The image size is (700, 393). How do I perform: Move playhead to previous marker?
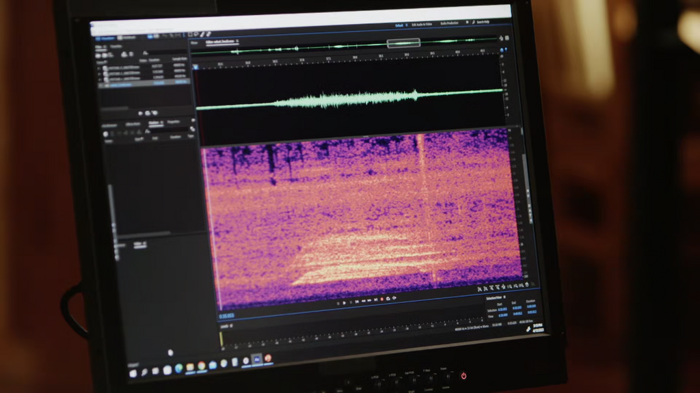tap(357, 301)
